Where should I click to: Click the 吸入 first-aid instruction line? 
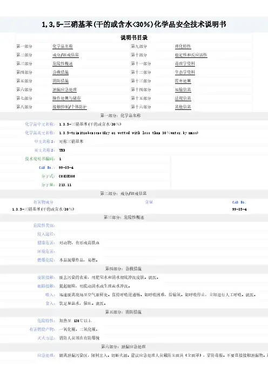pos(158,294)
